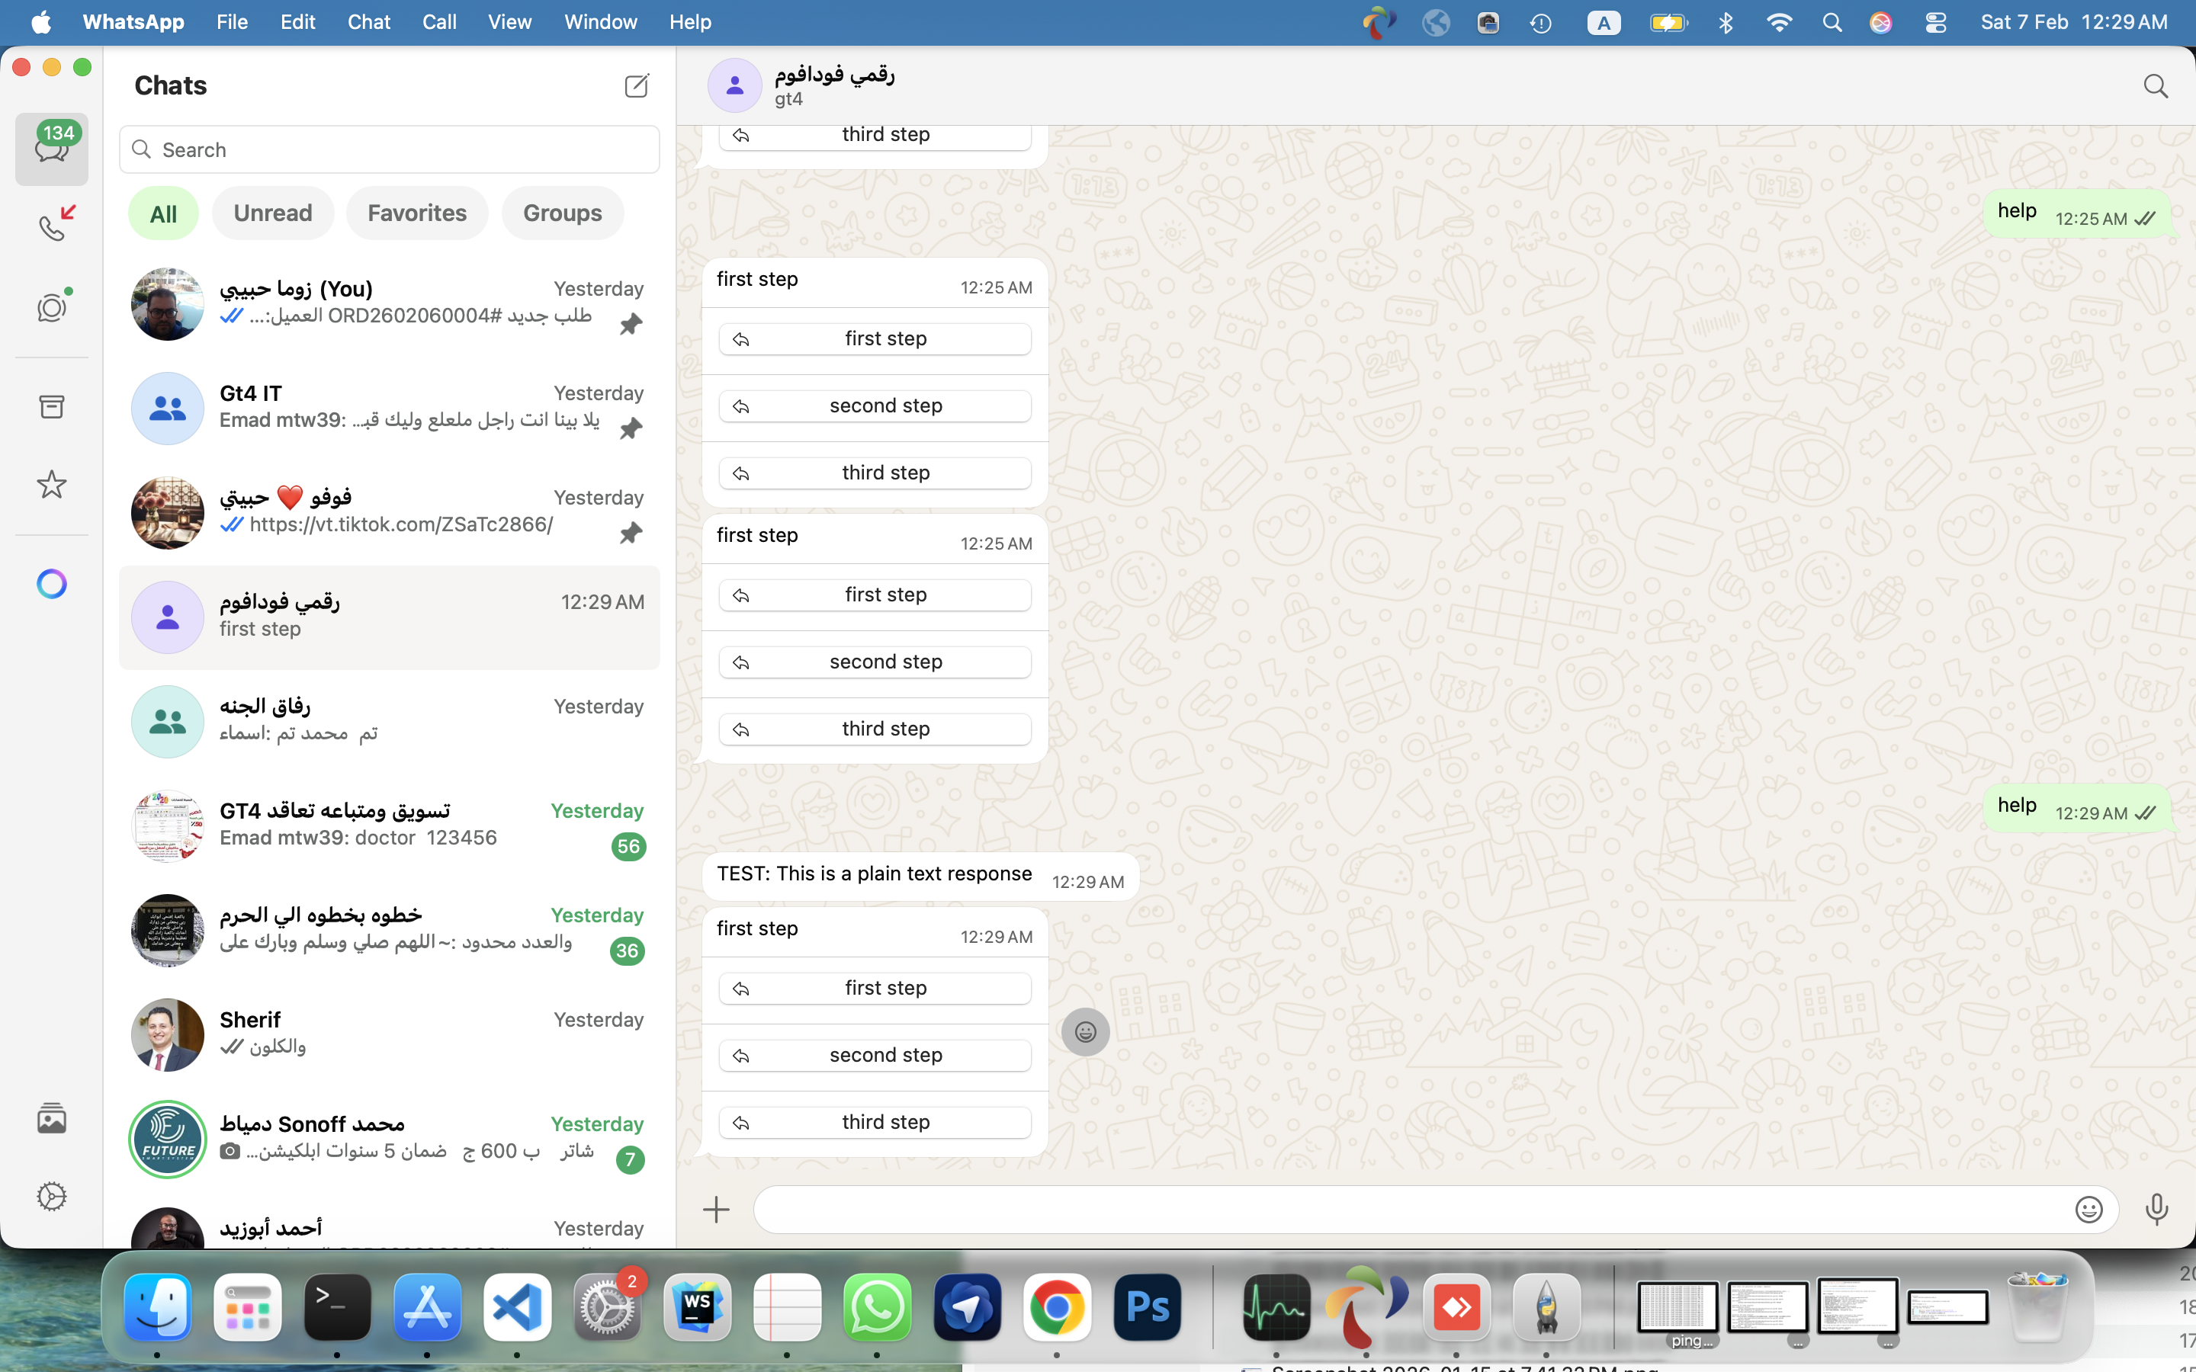The image size is (2196, 1372).
Task: Open Archived chats in sidebar
Action: [x=53, y=406]
